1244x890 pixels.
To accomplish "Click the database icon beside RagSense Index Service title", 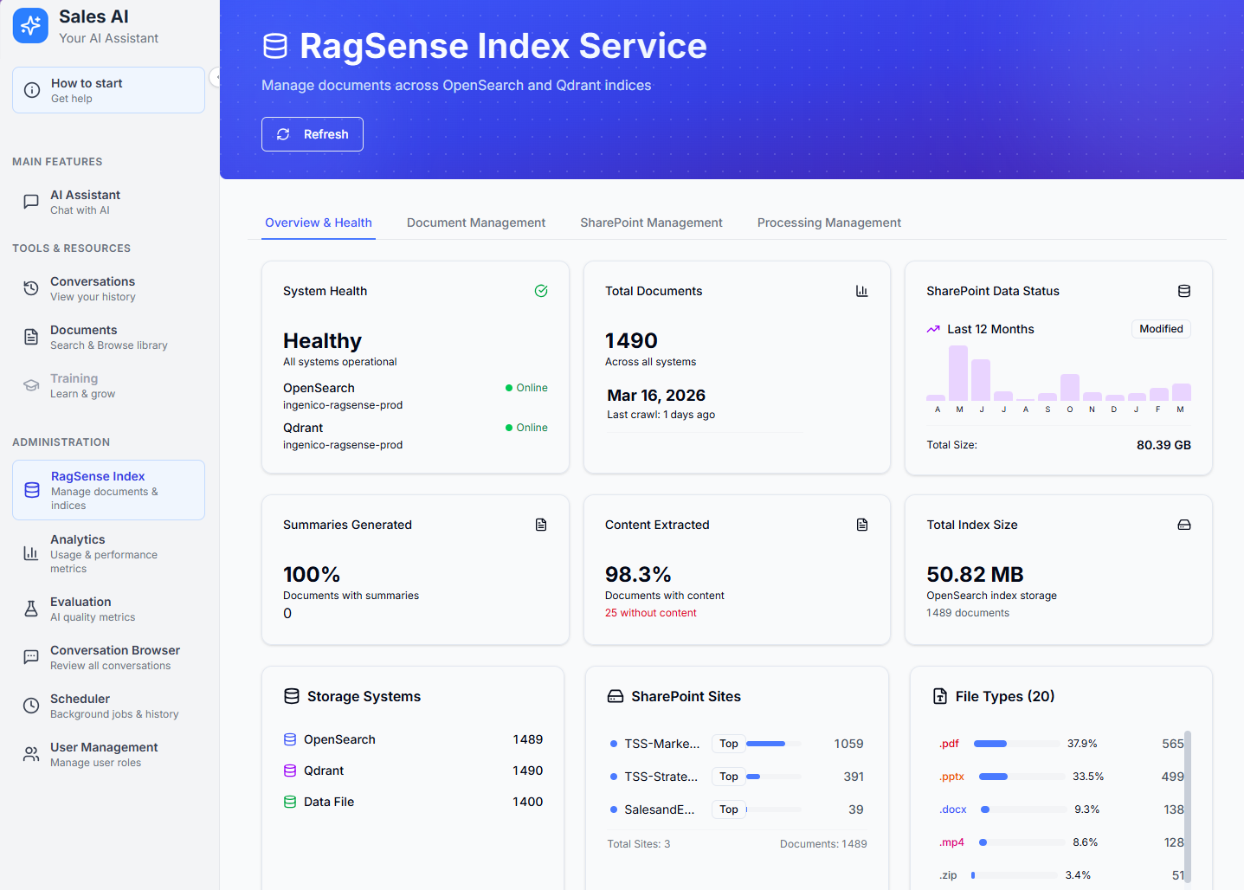I will (275, 46).
